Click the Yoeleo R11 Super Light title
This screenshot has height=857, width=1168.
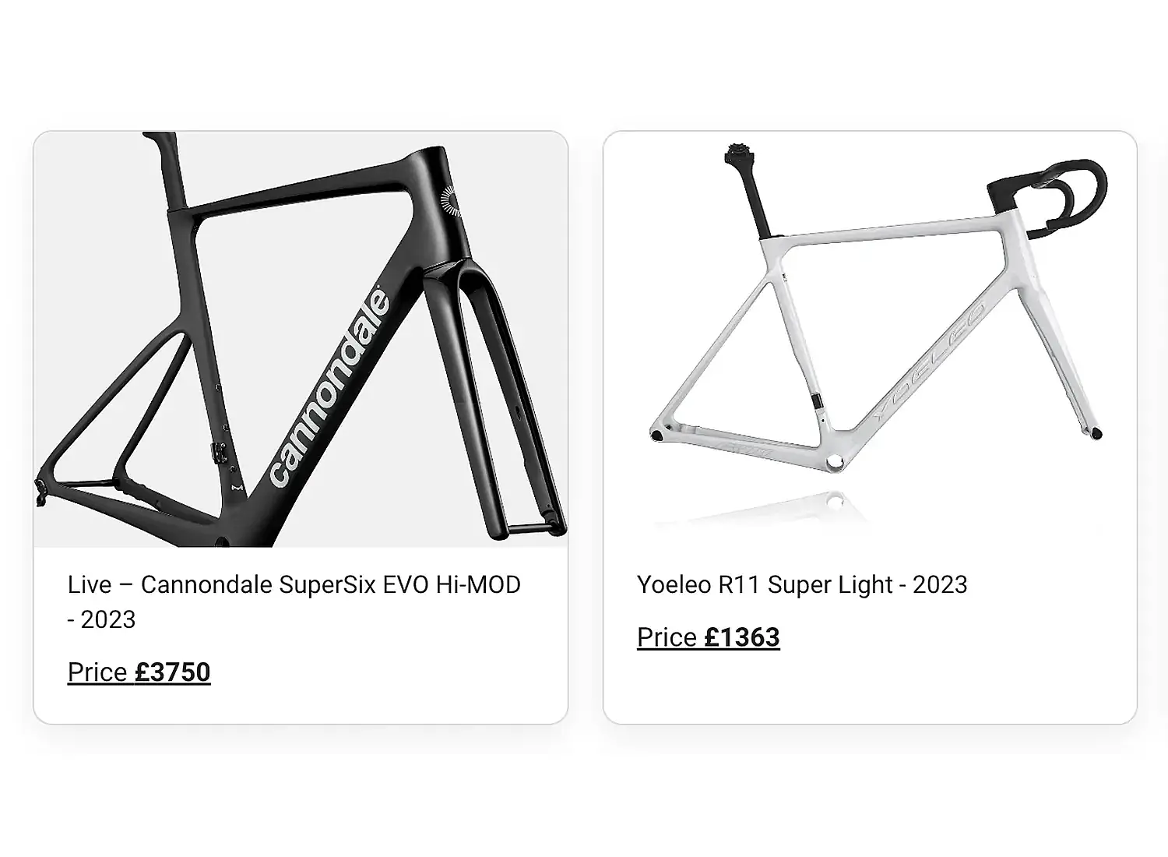click(802, 584)
